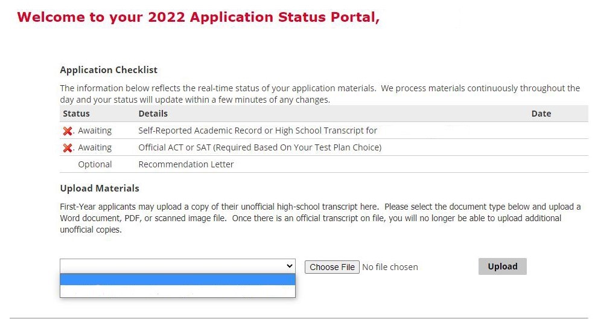Select the highlighted blue option in dropdown list
Image resolution: width=595 pixels, height=319 pixels.
pyautogui.click(x=177, y=280)
